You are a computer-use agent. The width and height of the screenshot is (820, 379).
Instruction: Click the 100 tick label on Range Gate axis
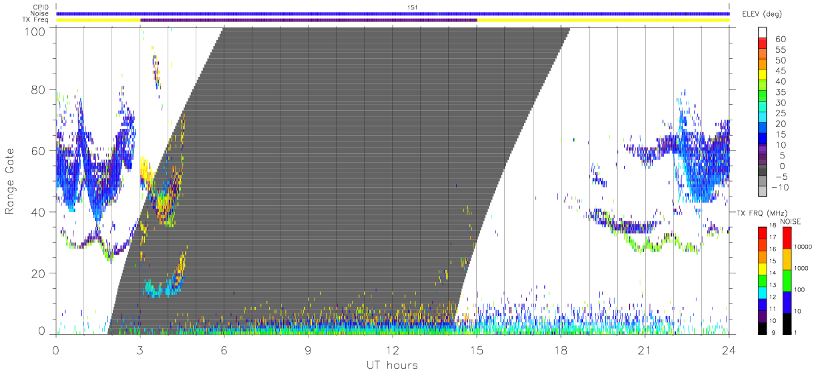[x=35, y=31]
